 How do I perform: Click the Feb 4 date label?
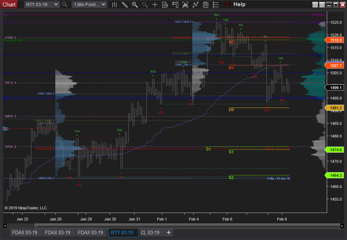(x=194, y=219)
